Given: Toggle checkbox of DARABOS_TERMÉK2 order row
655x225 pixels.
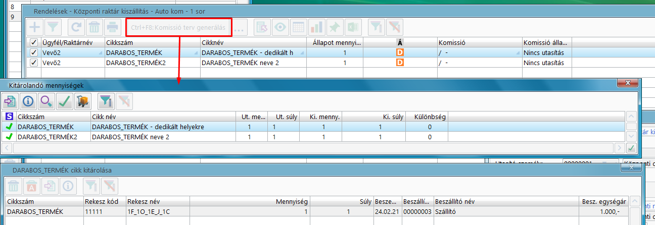Looking at the screenshot, I should [34, 63].
